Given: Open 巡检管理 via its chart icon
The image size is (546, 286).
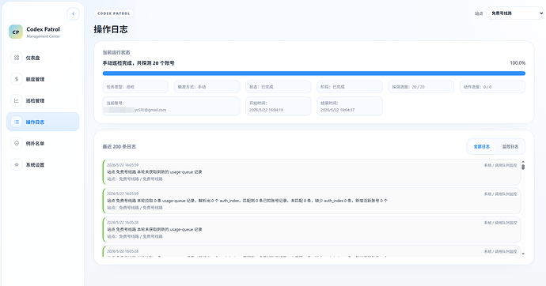Looking at the screenshot, I should coord(17,100).
